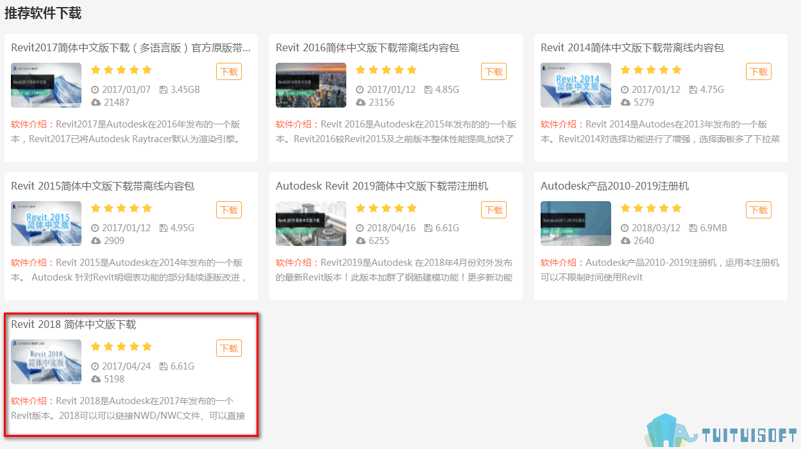Click the download count icon beside 5198

click(x=96, y=379)
